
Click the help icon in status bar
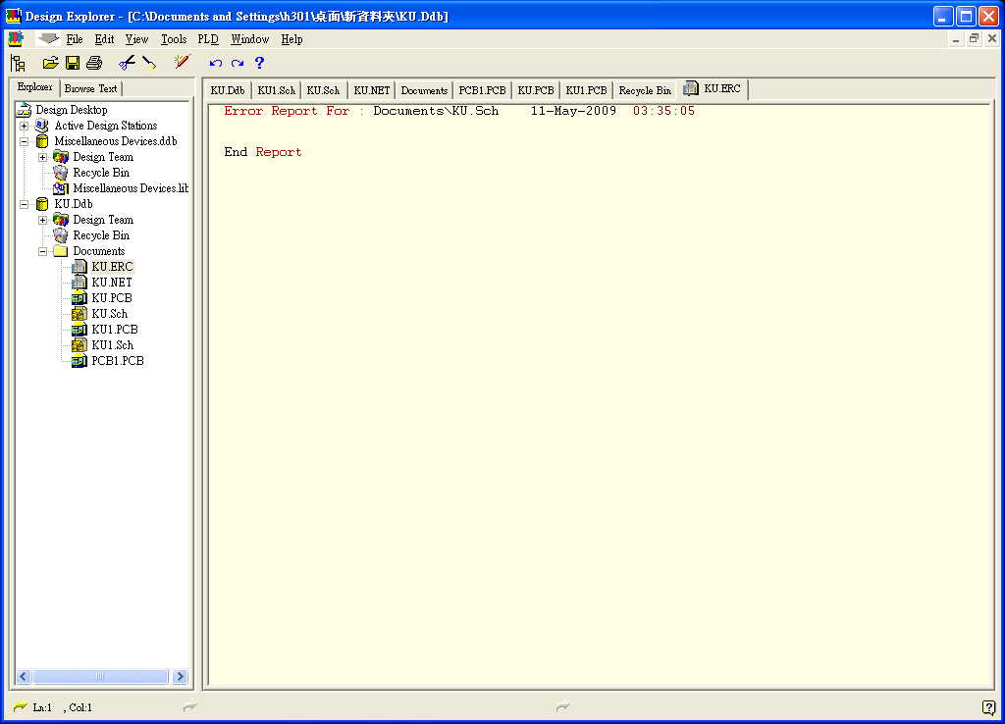click(988, 707)
